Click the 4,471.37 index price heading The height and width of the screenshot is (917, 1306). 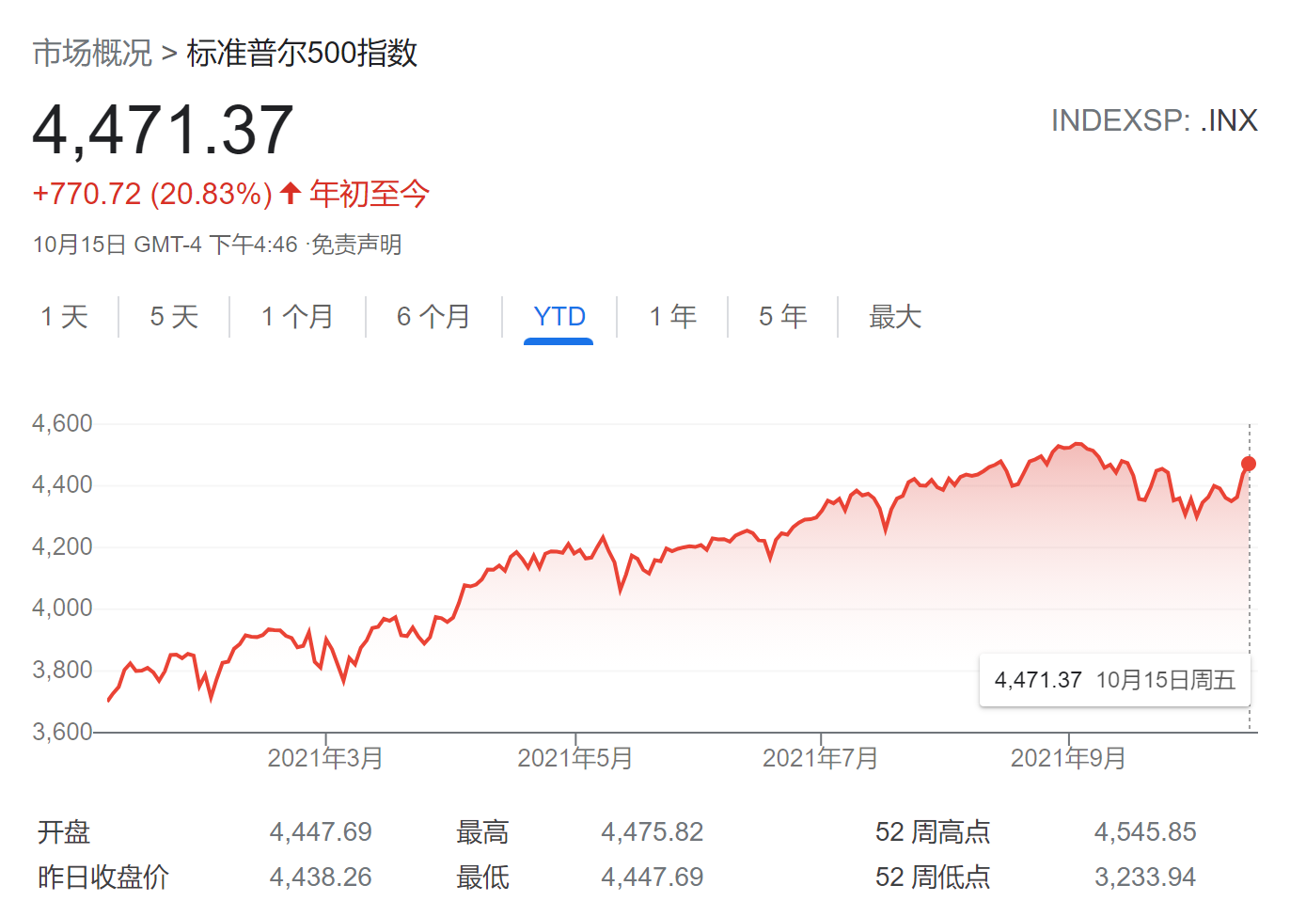(x=164, y=130)
